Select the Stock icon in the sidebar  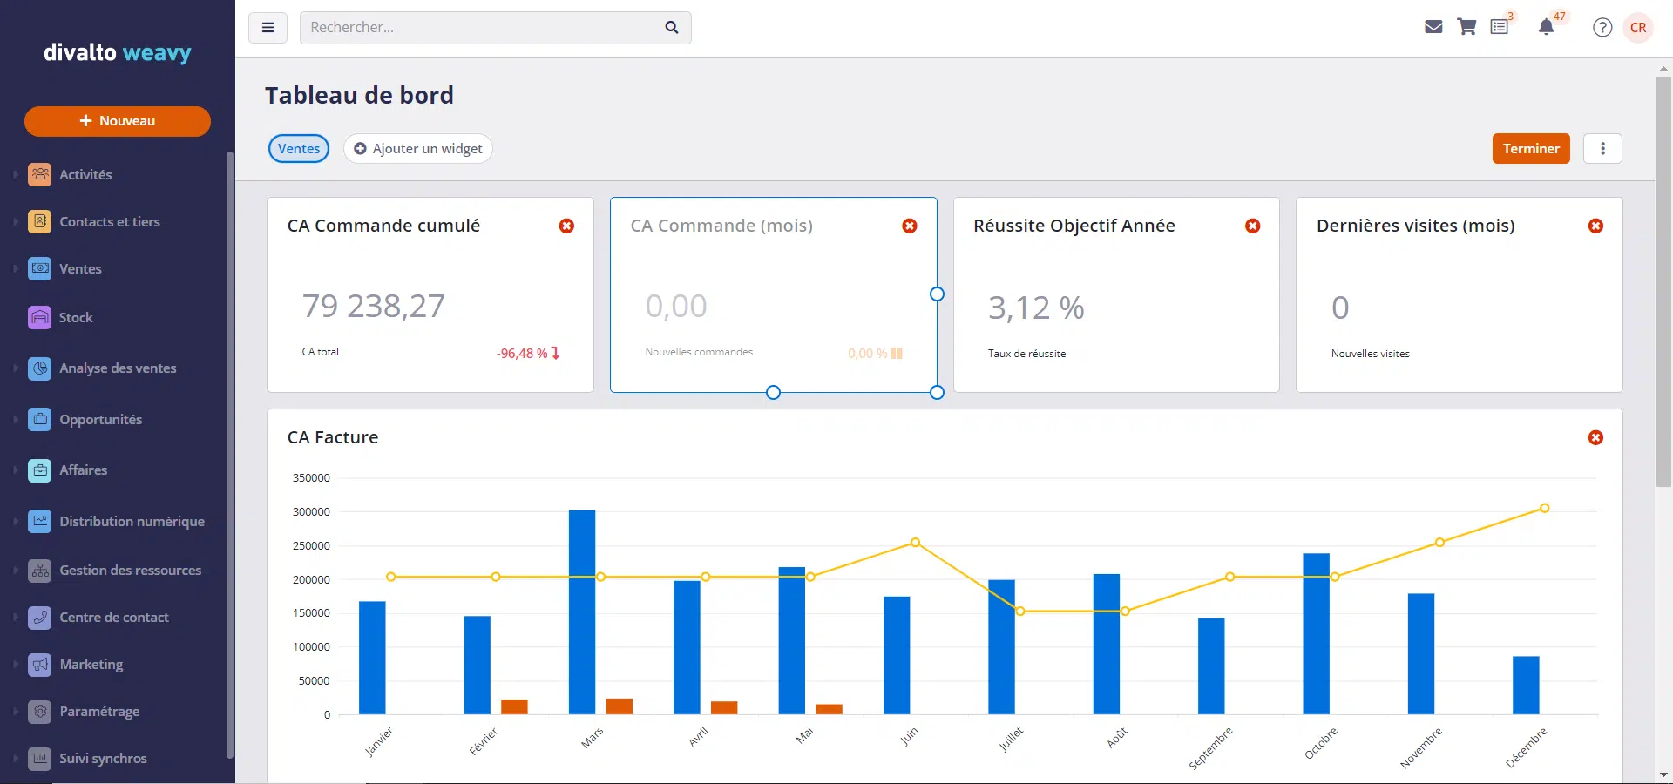[x=40, y=317]
